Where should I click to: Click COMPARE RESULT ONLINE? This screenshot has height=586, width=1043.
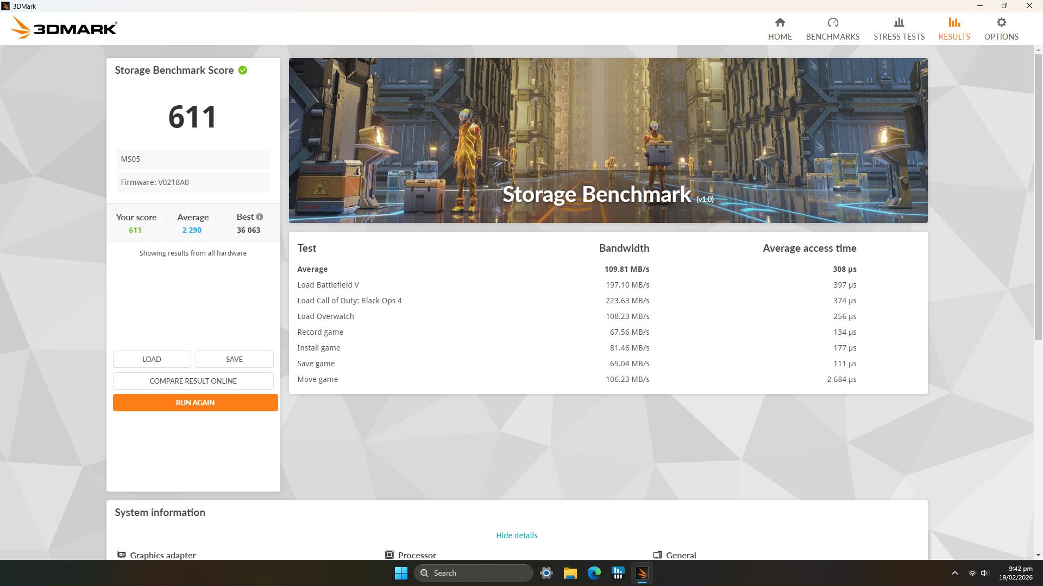pyautogui.click(x=193, y=381)
